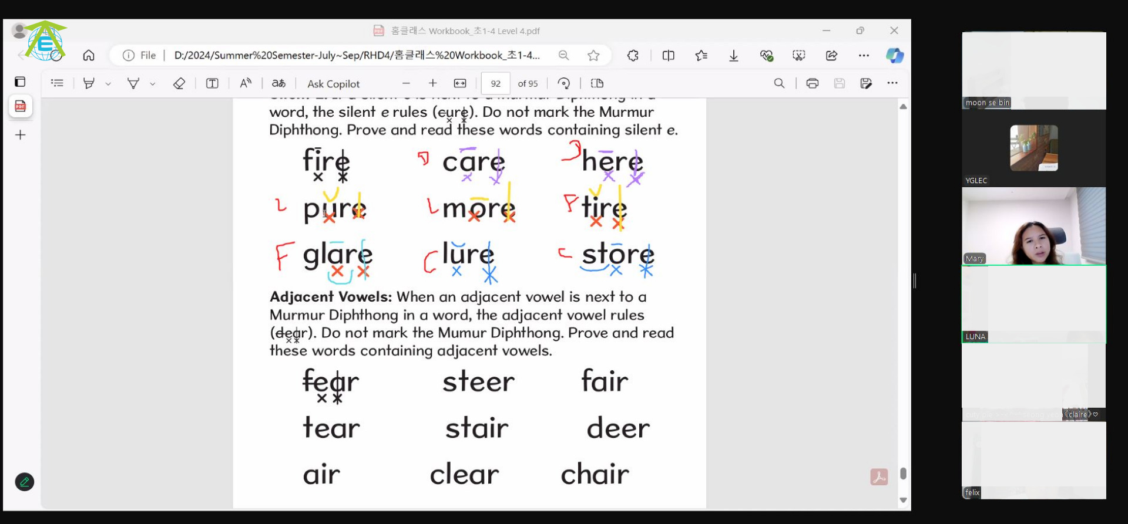The image size is (1128, 524).
Task: Click the vertical scrollbar down arrow
Action: (904, 500)
